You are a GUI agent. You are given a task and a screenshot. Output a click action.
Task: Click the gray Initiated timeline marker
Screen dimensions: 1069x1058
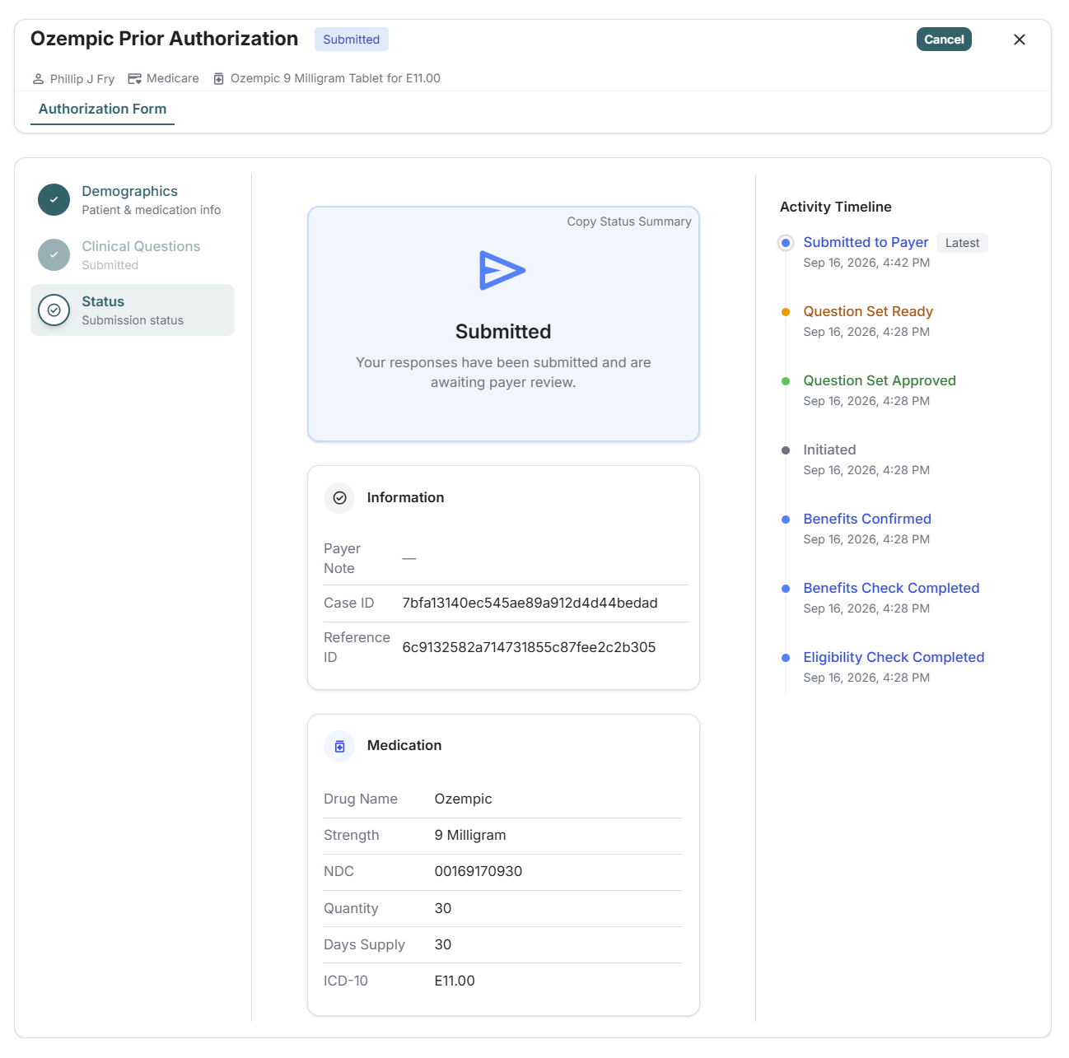coord(786,450)
